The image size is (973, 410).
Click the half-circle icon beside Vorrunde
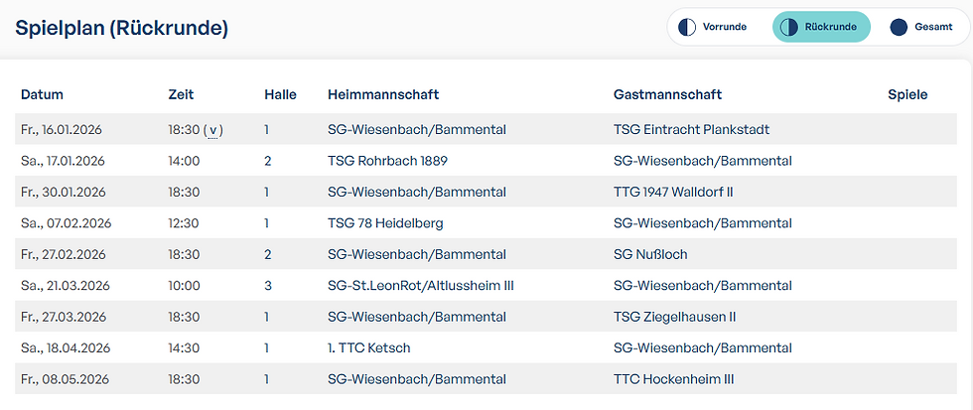tap(687, 27)
